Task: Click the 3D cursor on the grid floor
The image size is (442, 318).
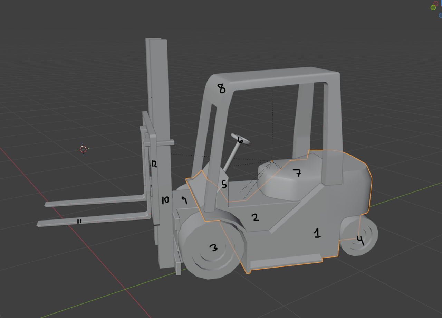Action: (83, 149)
